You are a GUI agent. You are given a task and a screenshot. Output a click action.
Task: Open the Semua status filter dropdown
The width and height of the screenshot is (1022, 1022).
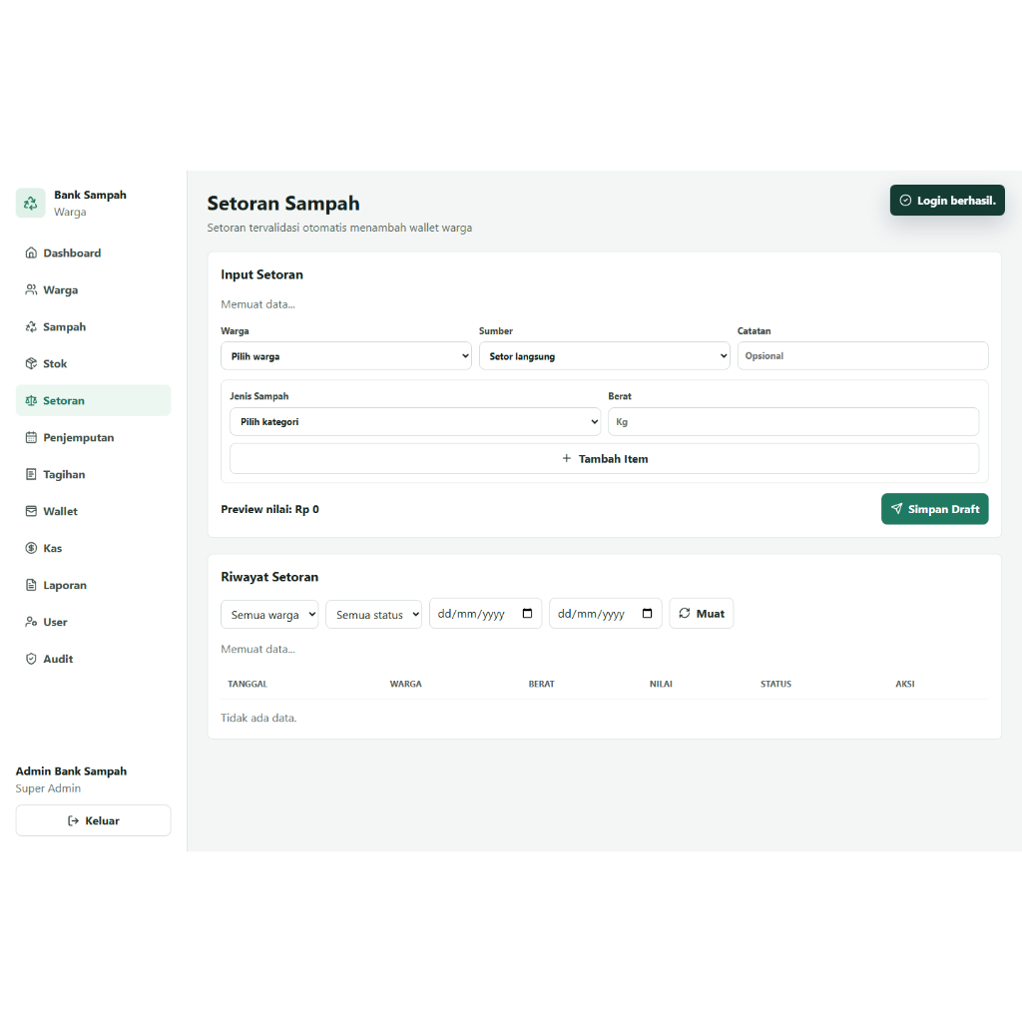pyautogui.click(x=373, y=614)
